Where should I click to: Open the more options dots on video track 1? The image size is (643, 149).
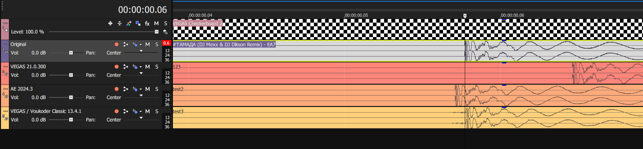(x=5, y=23)
